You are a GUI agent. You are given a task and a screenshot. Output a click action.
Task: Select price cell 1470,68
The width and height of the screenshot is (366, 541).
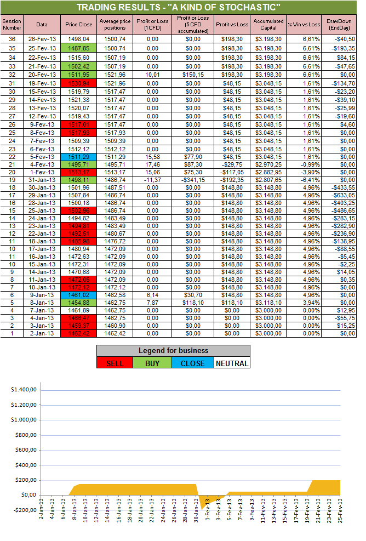79,272
